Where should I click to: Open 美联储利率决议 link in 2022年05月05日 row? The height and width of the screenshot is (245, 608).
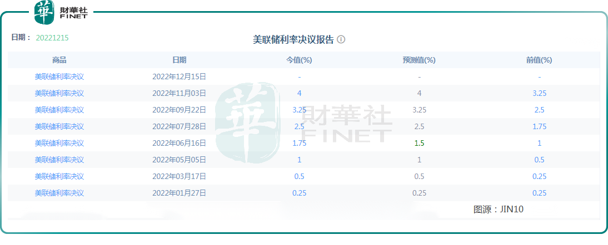click(59, 160)
